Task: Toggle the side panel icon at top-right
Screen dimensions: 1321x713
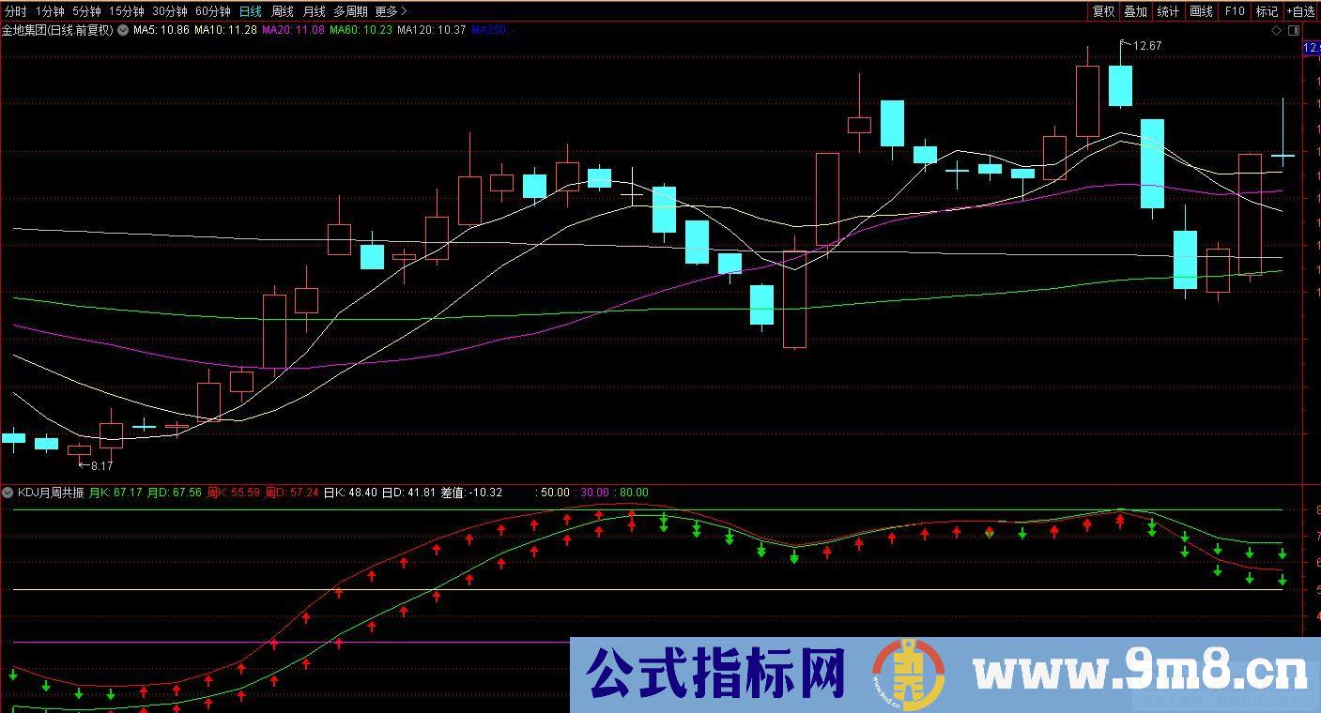Action: [1295, 31]
